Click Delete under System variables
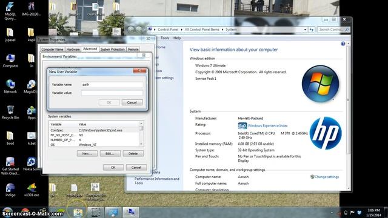388x218 pixels. pyautogui.click(x=133, y=154)
